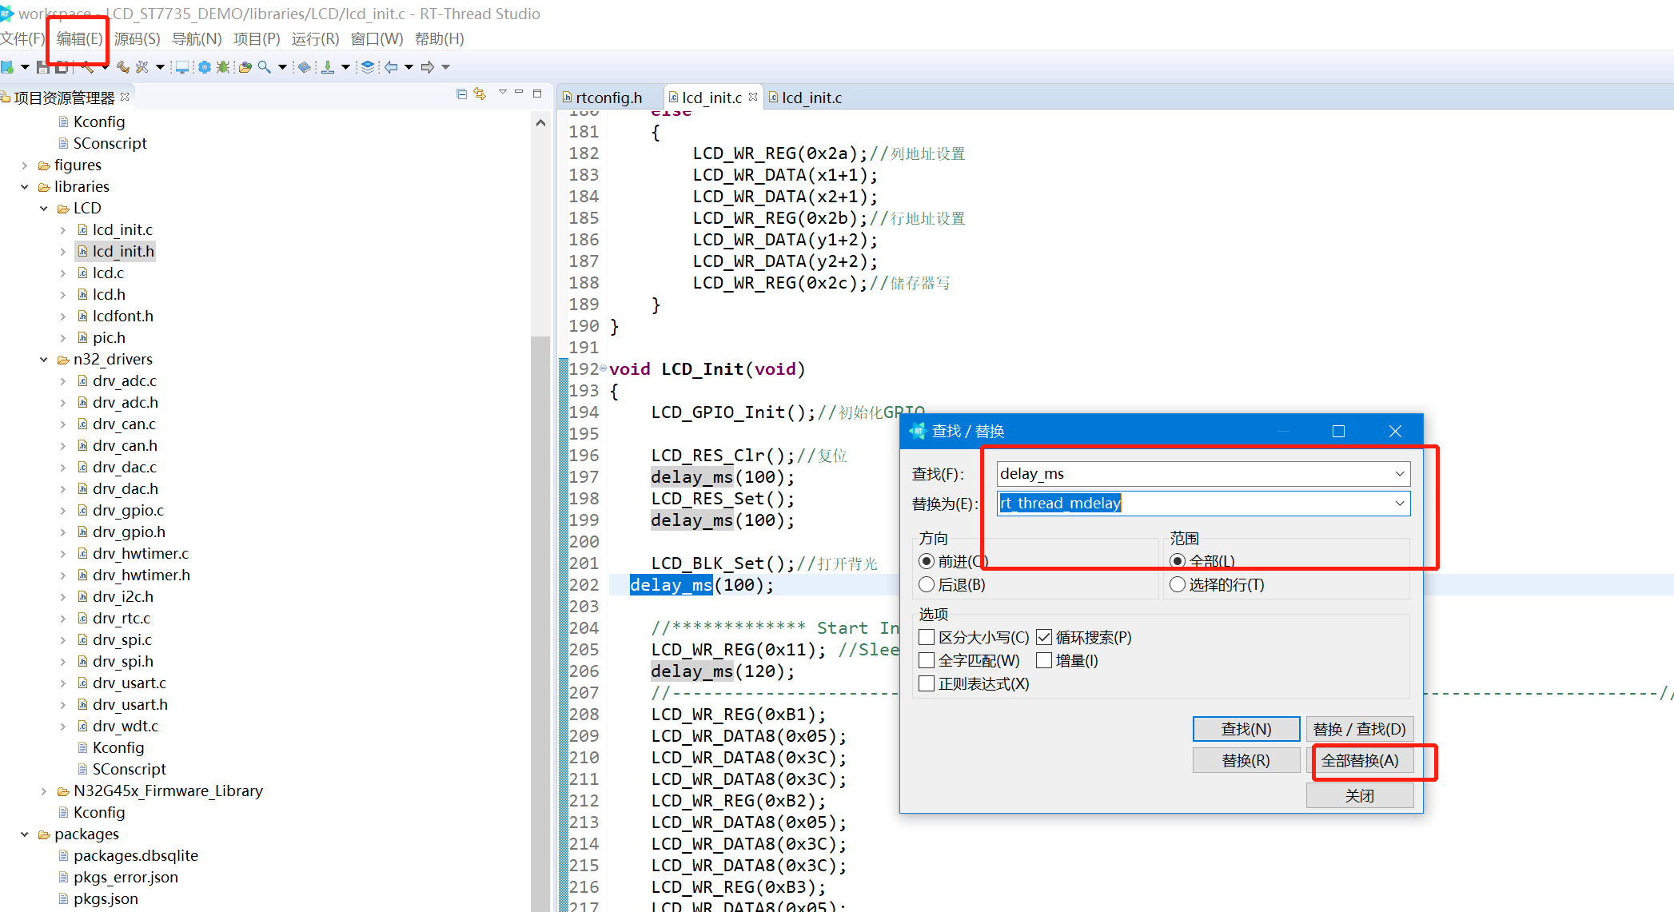The image size is (1674, 912).
Task: Close the active lcd_init.c editor tab
Action: coord(753,97)
